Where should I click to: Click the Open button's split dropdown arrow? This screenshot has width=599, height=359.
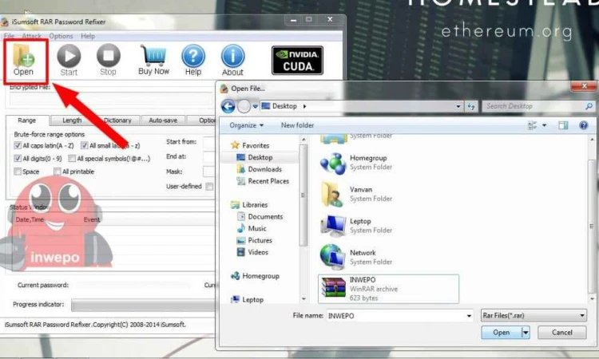click(526, 333)
